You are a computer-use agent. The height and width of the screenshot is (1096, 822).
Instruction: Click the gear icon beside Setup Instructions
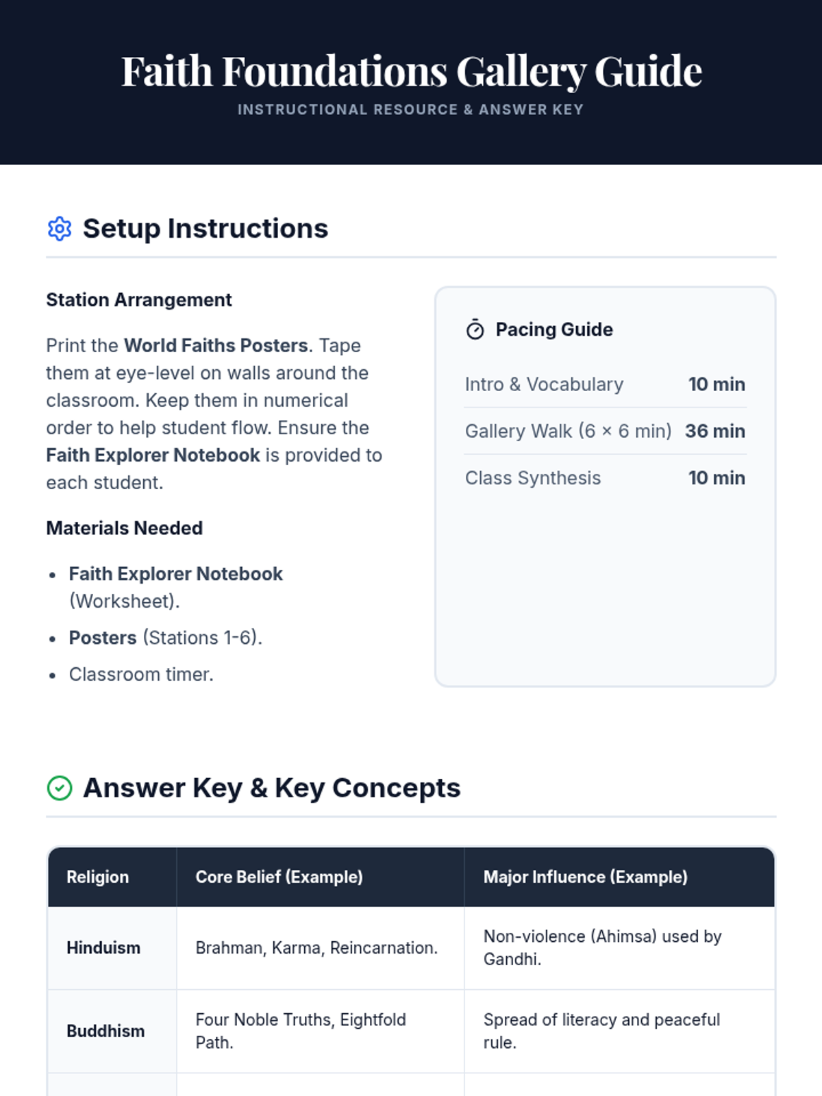point(60,229)
